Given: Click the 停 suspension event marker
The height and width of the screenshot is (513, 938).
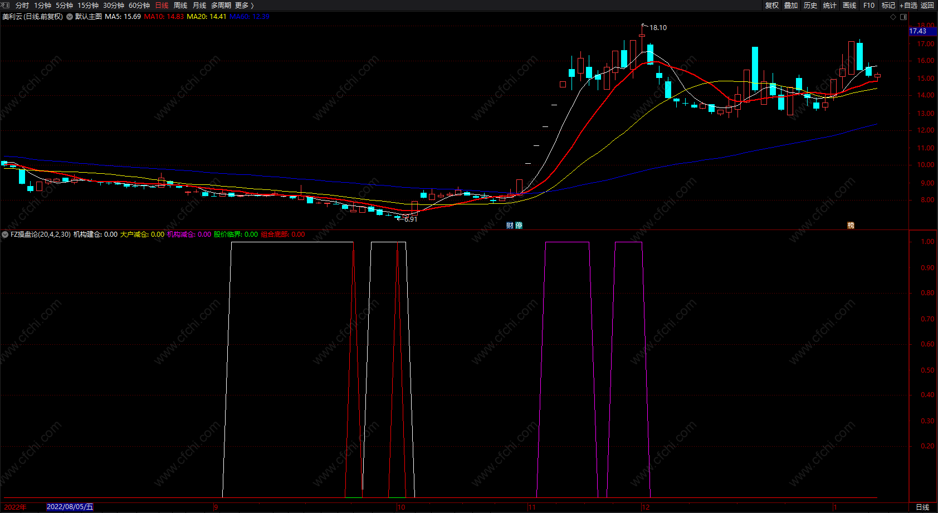Looking at the screenshot, I should coord(519,226).
